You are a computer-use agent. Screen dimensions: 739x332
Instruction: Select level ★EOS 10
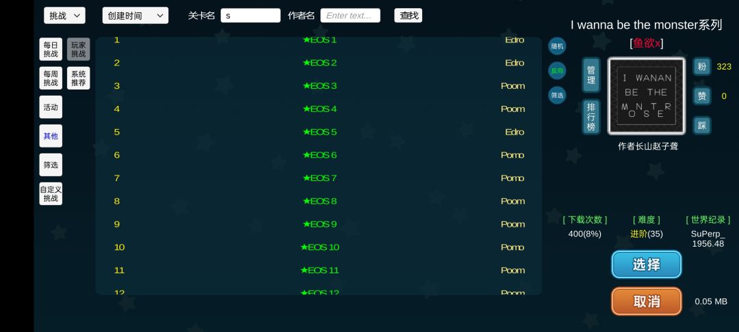(x=319, y=247)
